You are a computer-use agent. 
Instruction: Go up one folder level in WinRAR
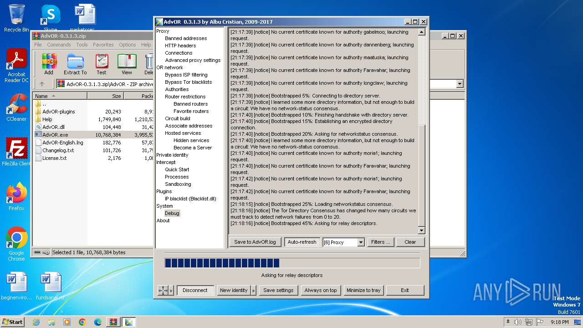[x=42, y=84]
